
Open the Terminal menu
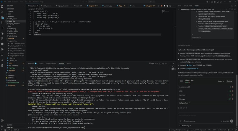36,2
